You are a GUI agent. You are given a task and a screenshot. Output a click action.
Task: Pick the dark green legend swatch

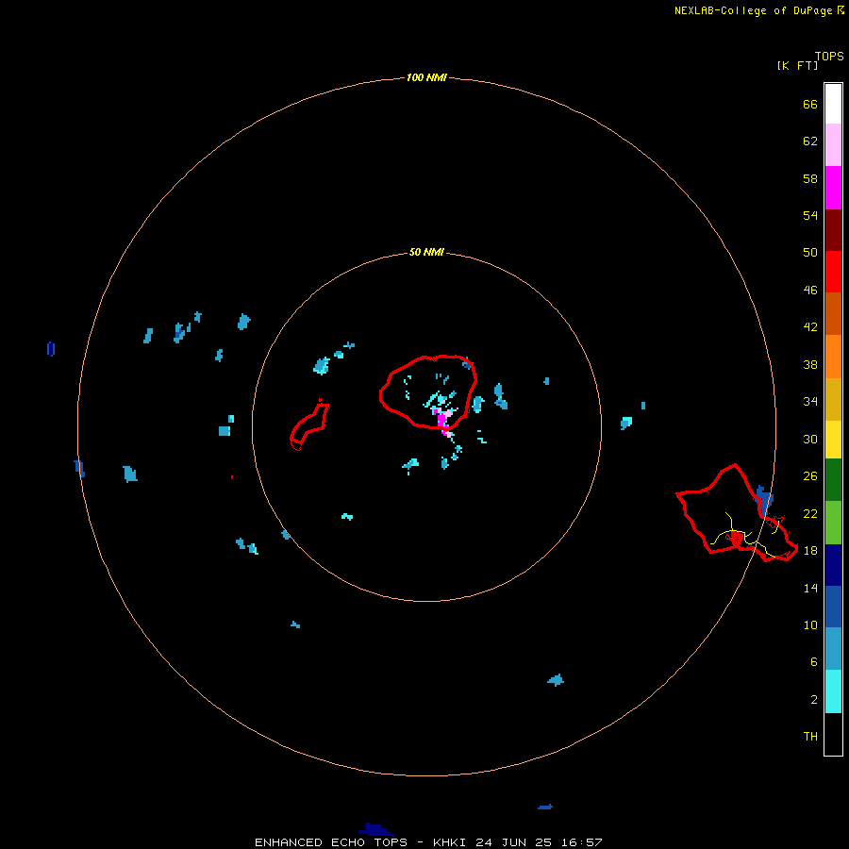833,480
